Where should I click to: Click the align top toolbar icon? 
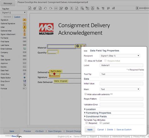click(108, 8)
